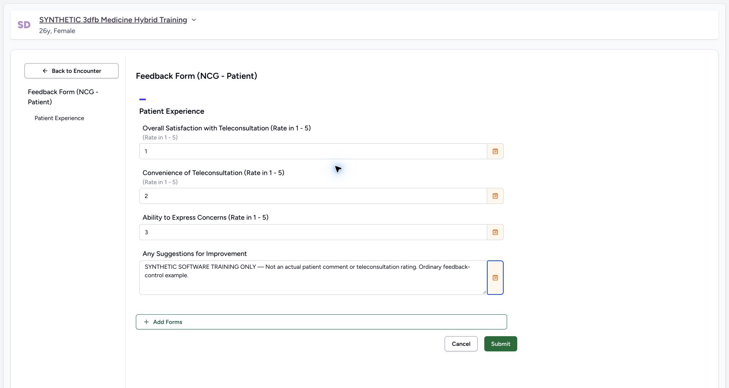
Task: Grab the text area resize handle
Action: [x=484, y=292]
